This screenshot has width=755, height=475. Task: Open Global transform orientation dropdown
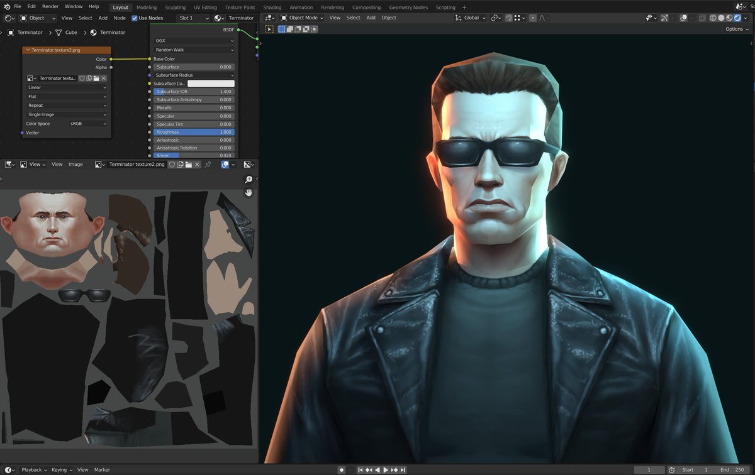coord(471,18)
